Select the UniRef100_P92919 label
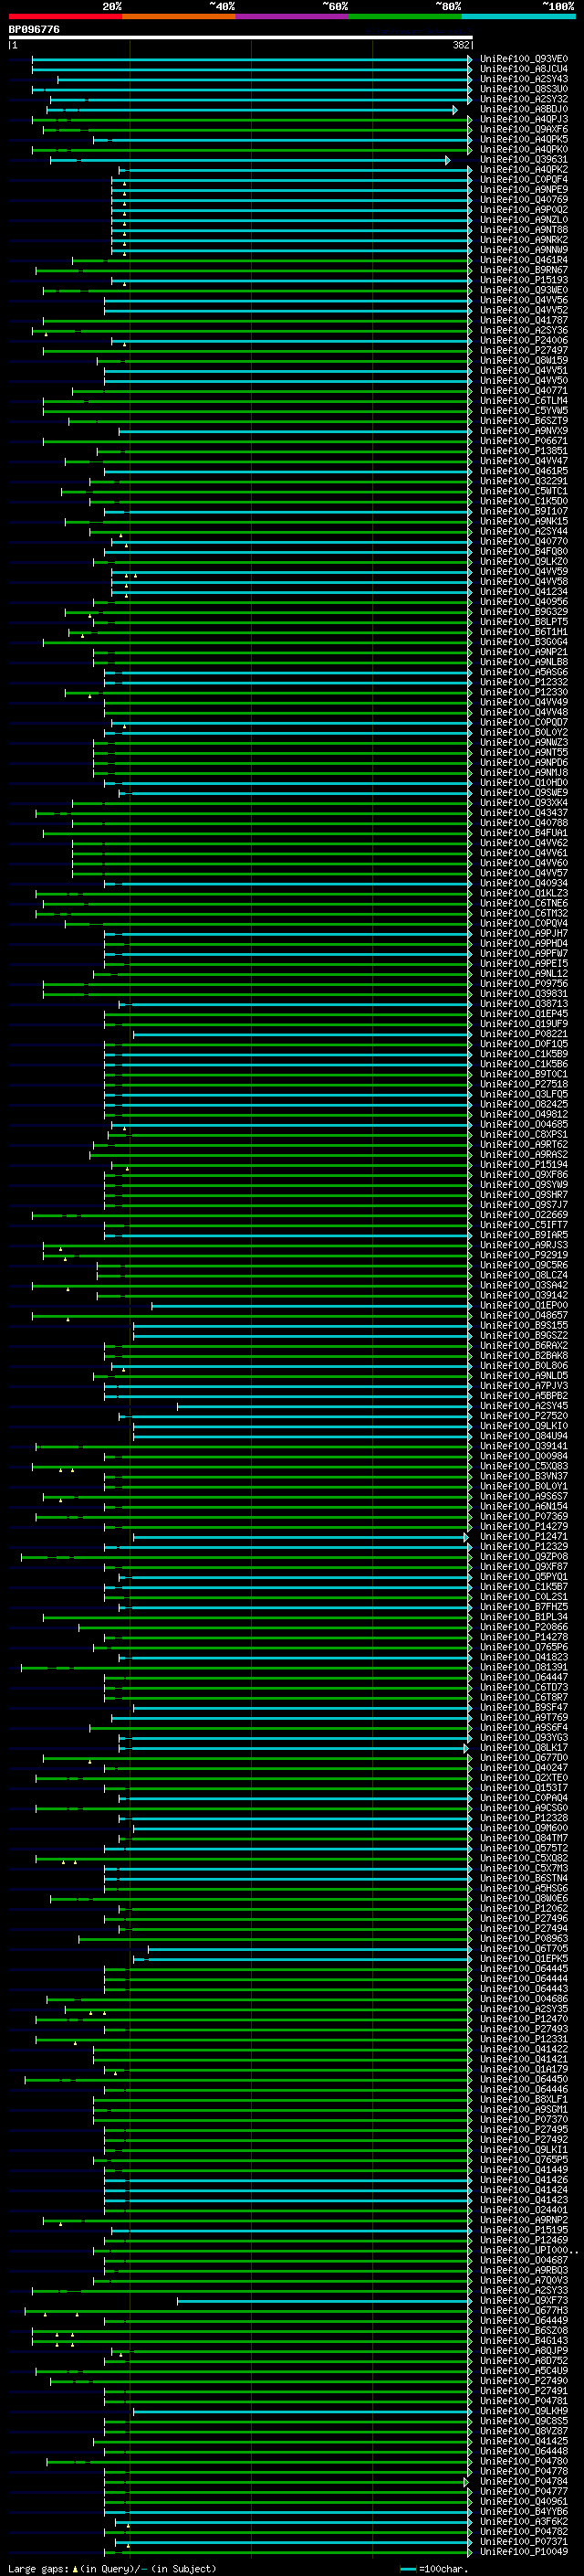Image resolution: width=584 pixels, height=2576 pixels. tap(524, 1255)
